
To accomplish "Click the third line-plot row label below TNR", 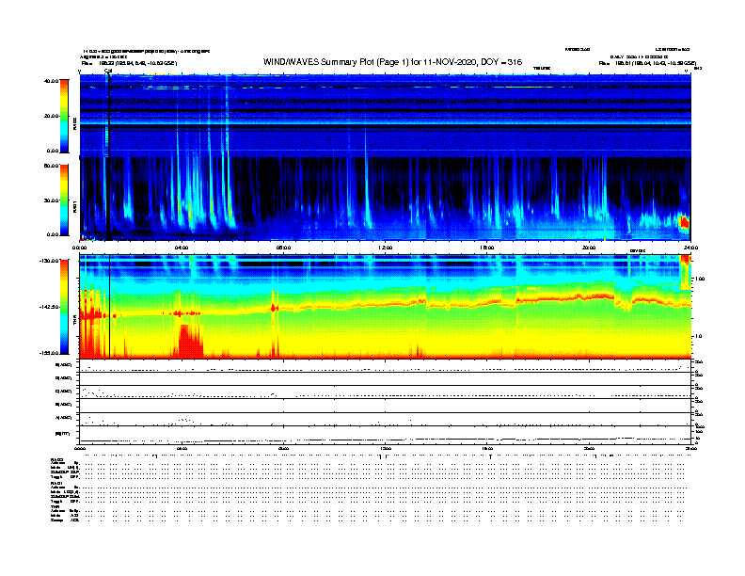I will tap(64, 392).
